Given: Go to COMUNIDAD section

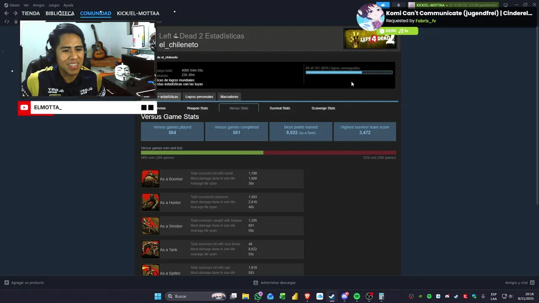Looking at the screenshot, I should pyautogui.click(x=96, y=13).
